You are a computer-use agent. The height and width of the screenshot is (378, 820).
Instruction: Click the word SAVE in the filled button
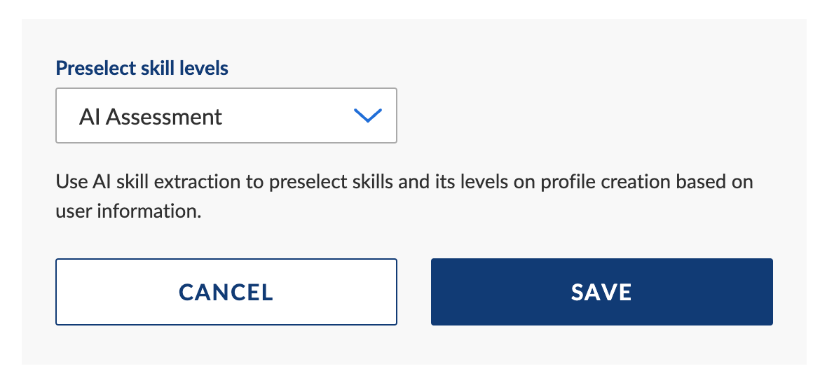601,293
